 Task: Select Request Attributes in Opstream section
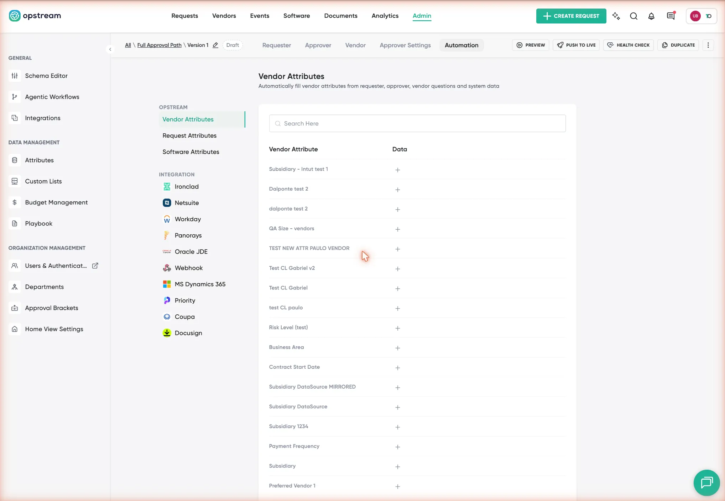pos(189,135)
